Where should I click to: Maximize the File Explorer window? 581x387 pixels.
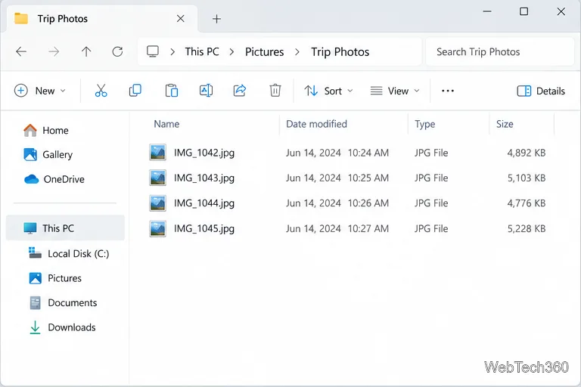524,11
